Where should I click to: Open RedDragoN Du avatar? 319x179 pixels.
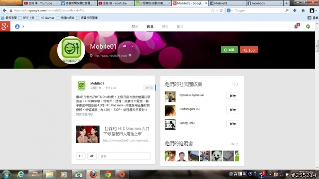pyautogui.click(x=170, y=110)
